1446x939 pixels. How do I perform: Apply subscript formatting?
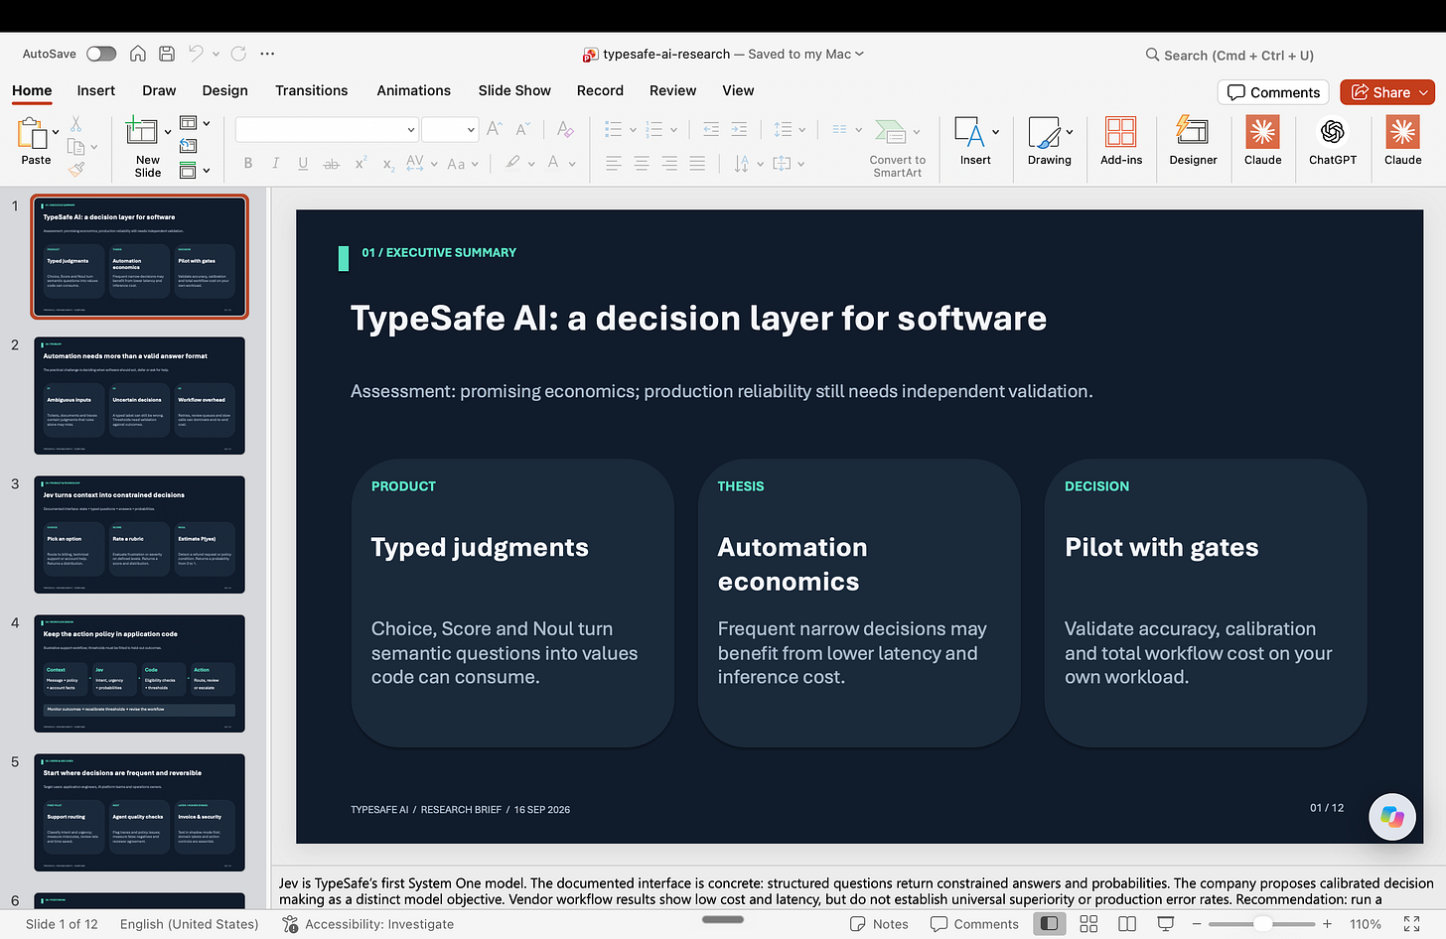388,165
